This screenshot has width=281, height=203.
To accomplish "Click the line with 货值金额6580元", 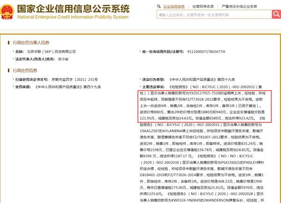I will click(x=202, y=118).
